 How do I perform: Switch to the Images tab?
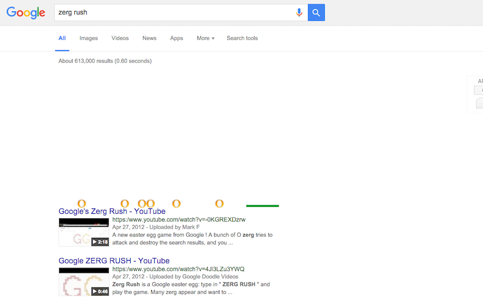tap(89, 38)
